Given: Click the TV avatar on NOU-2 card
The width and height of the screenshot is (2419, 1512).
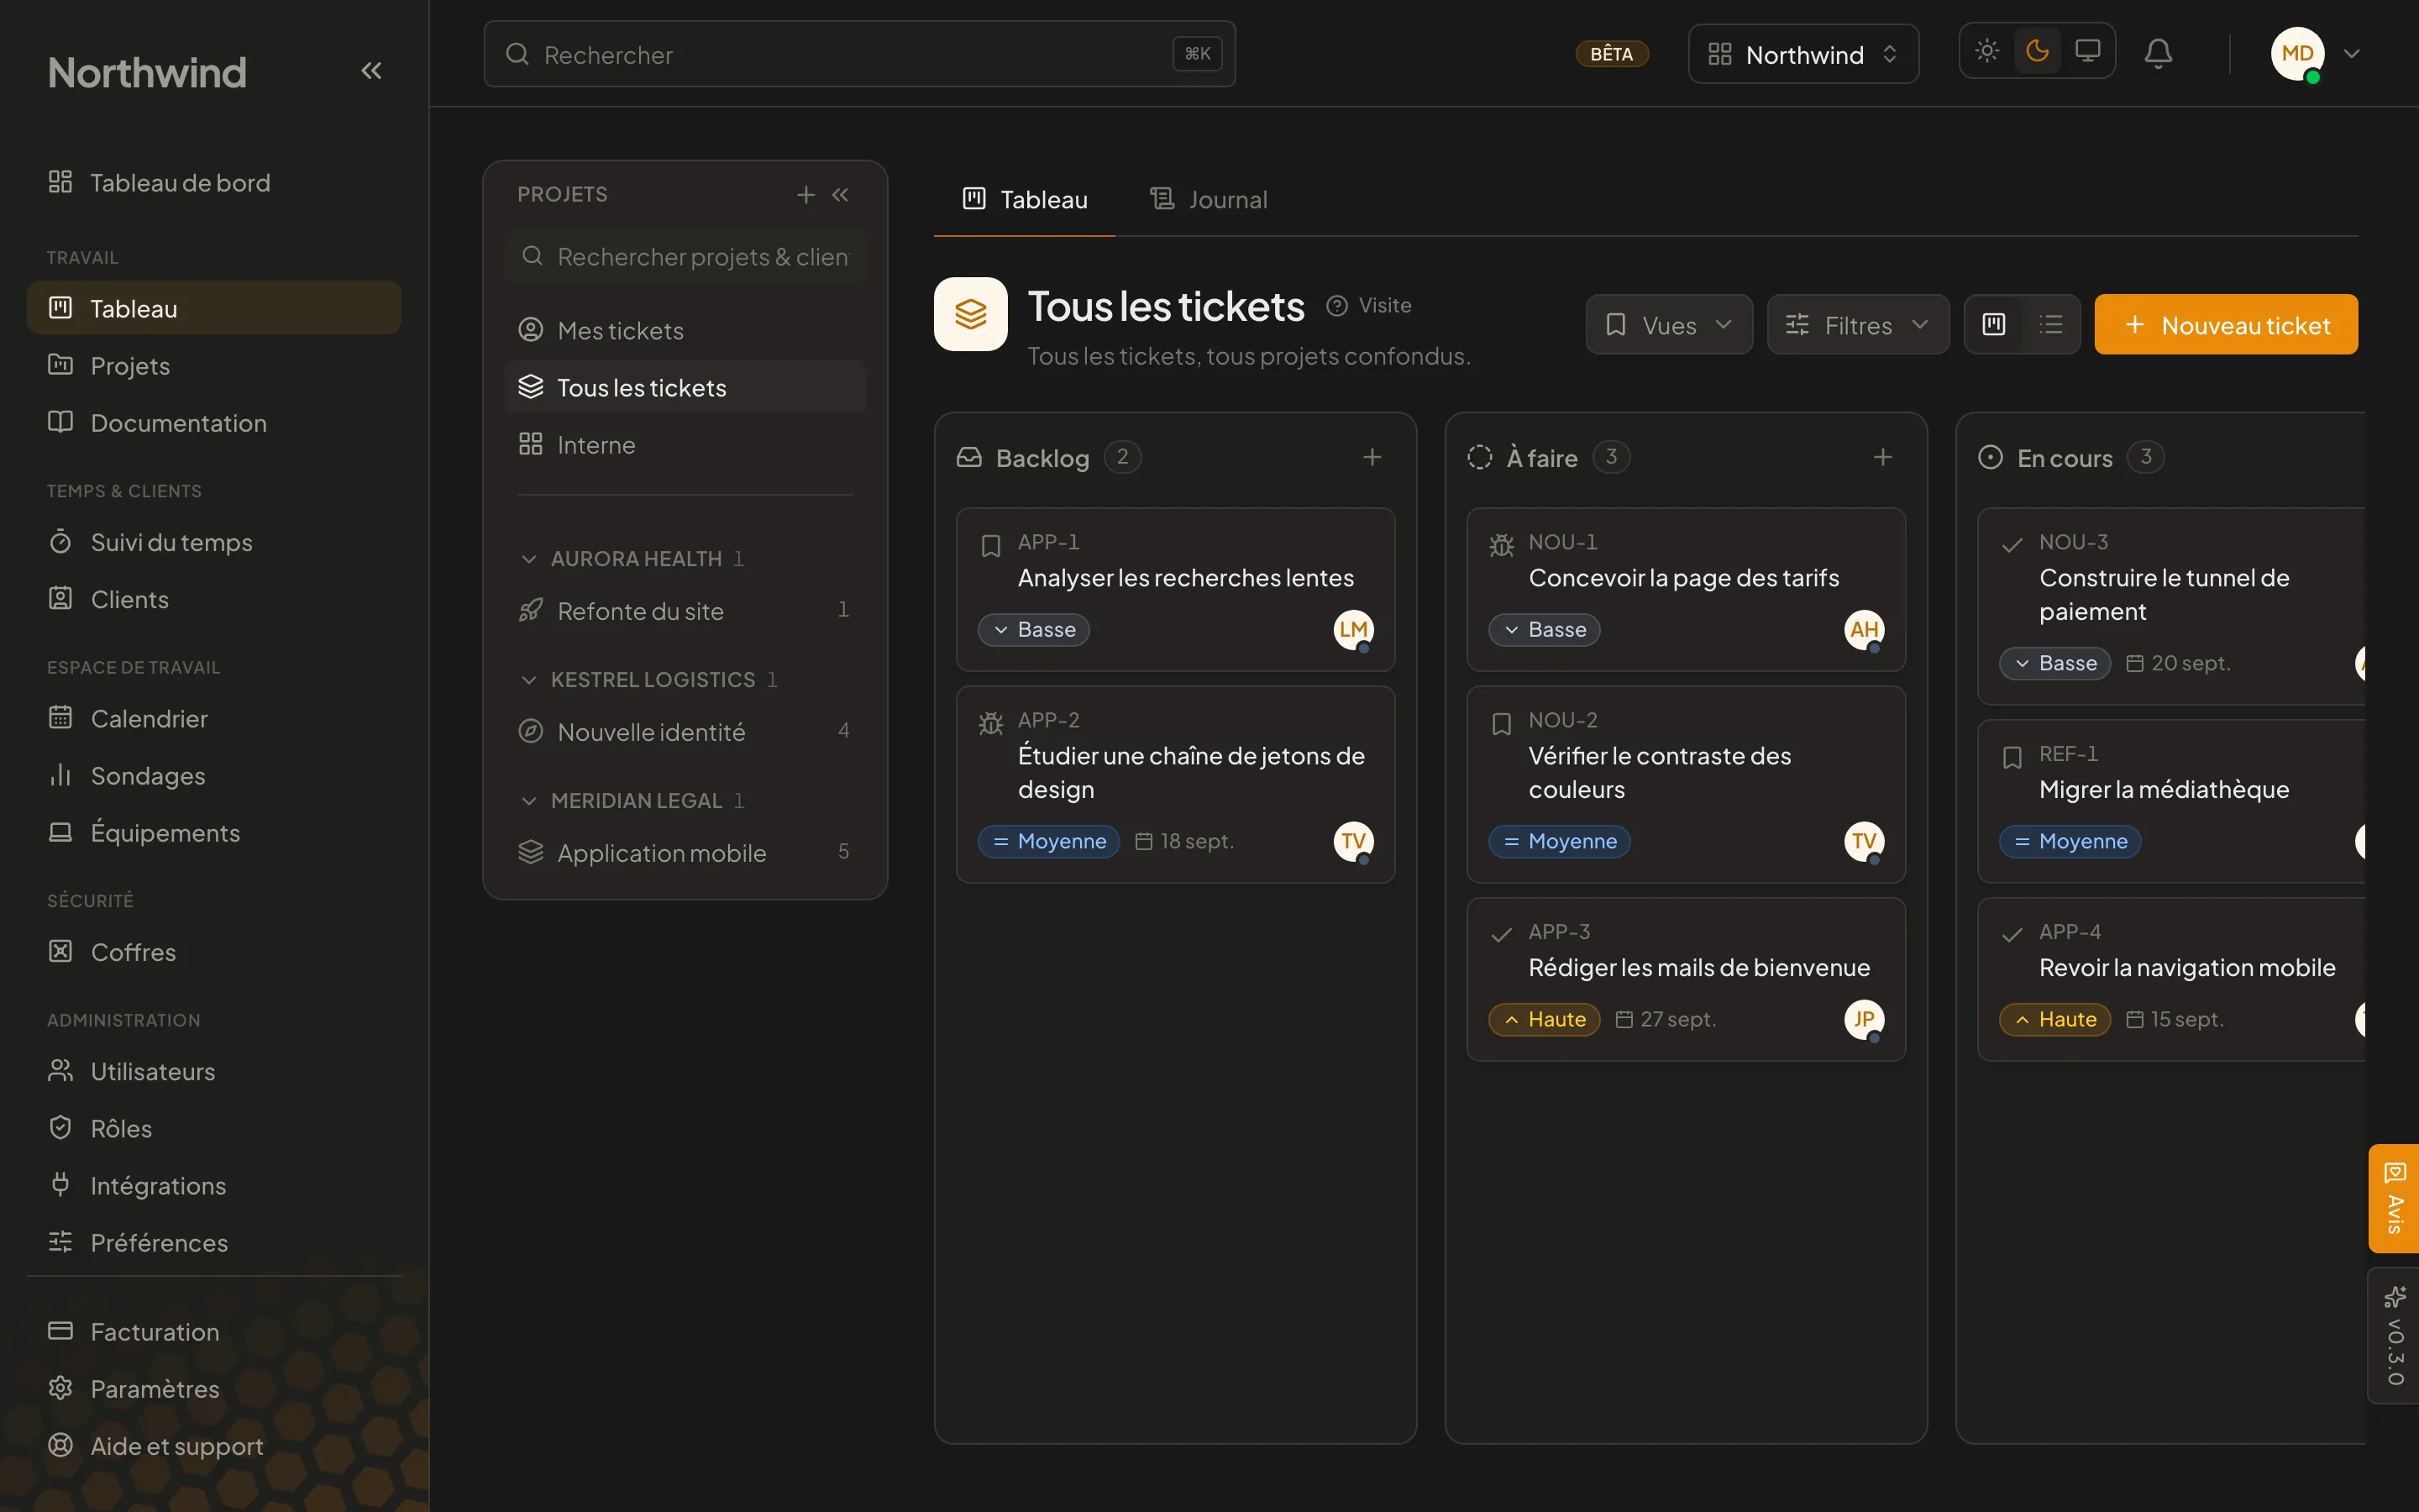Looking at the screenshot, I should tap(1865, 841).
